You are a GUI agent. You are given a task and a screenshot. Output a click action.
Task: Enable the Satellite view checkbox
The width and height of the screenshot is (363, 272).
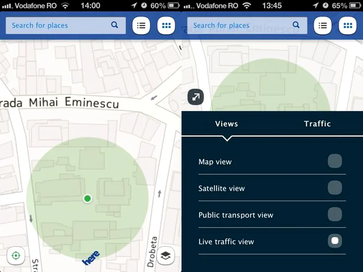pyautogui.click(x=335, y=188)
